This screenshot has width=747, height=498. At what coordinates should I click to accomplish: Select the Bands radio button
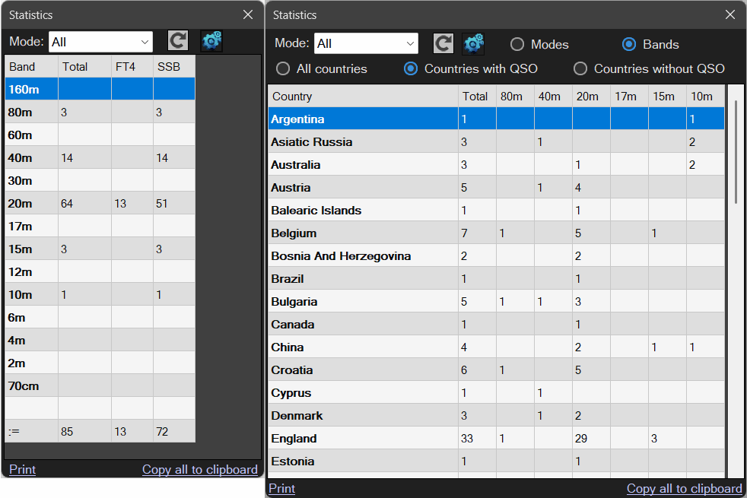(x=629, y=44)
